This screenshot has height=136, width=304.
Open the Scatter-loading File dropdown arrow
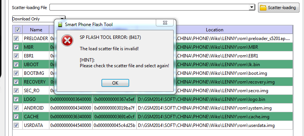click(x=252, y=7)
